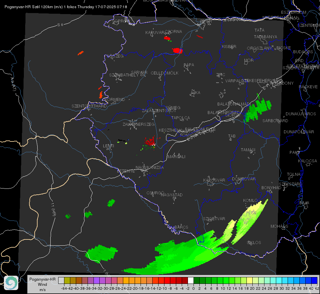Click the TOLNA town label

pyautogui.click(x=294, y=174)
